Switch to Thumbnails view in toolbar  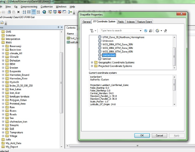tap(38, 12)
